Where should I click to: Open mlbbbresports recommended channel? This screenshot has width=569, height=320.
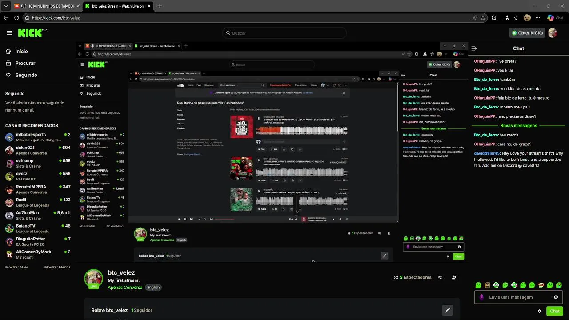(38, 137)
